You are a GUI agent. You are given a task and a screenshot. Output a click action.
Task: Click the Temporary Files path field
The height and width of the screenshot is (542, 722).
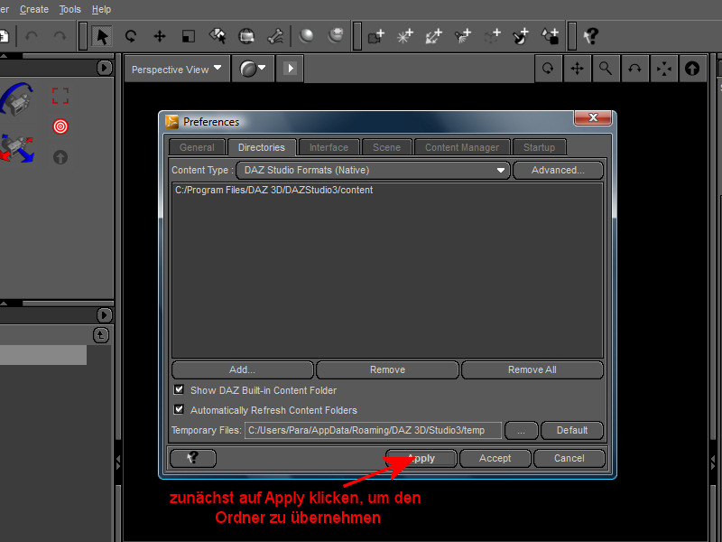click(373, 431)
